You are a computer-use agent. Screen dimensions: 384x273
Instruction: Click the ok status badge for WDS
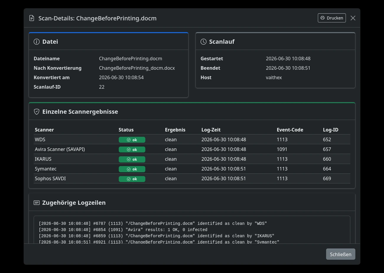[132, 140]
